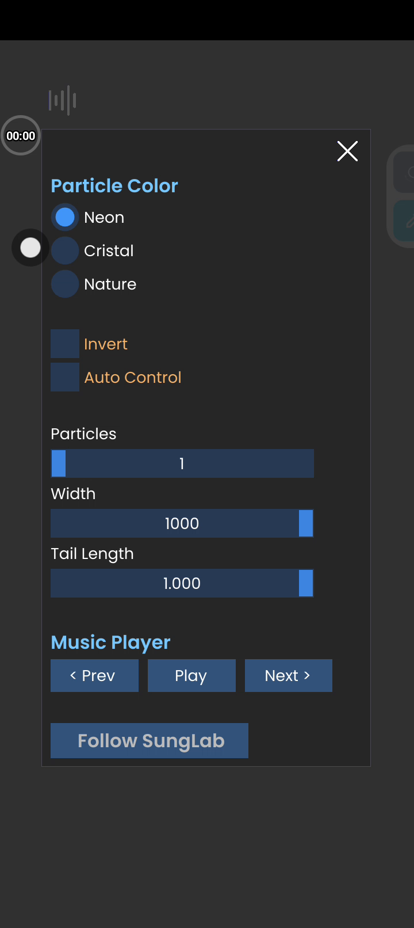The image size is (414, 928).
Task: Tap the circular icon above the pencil
Action: pyautogui.click(x=408, y=173)
